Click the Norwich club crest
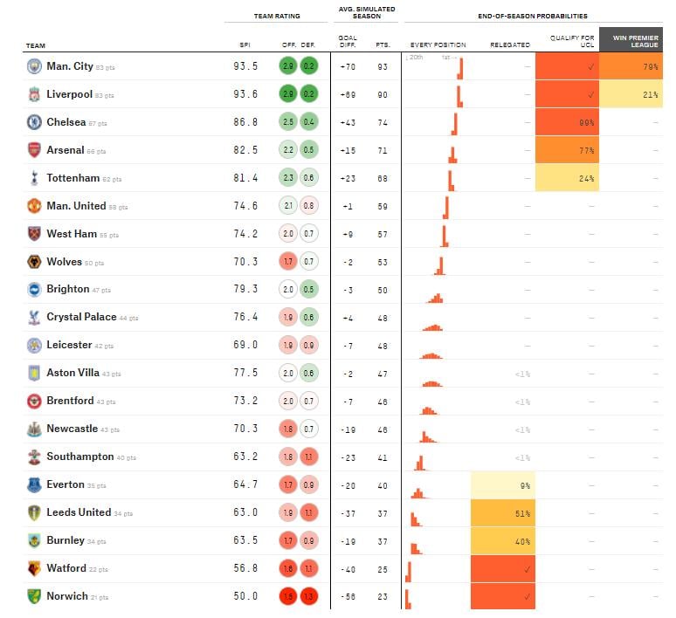 click(34, 597)
